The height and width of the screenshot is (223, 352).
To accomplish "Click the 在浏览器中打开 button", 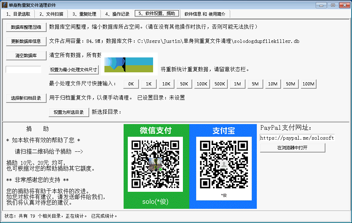I will click(x=292, y=148).
